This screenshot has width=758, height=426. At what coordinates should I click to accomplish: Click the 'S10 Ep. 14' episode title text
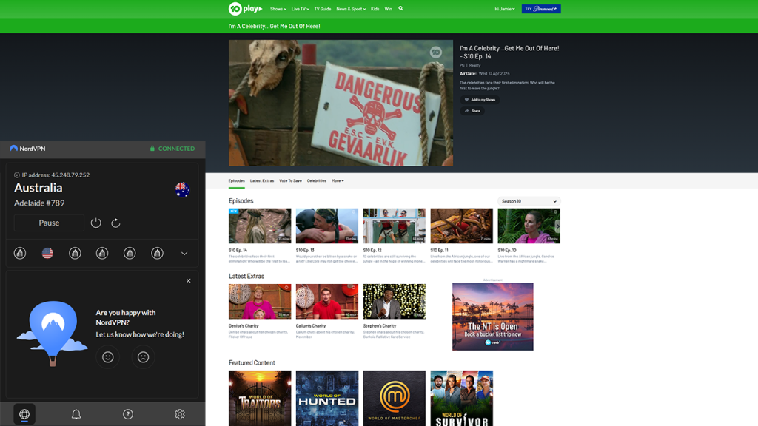238,250
